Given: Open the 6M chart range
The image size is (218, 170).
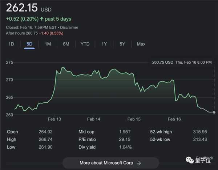Looking at the screenshot, I should 66,44.
